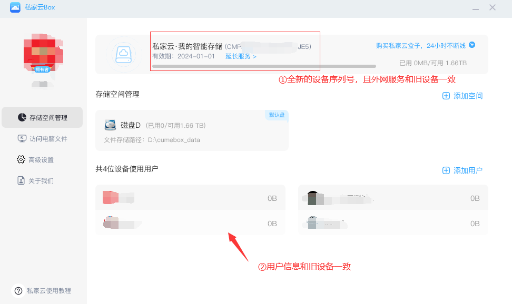This screenshot has width=512, height=304.
Task: Click the cloud storage device icon
Action: click(x=123, y=55)
